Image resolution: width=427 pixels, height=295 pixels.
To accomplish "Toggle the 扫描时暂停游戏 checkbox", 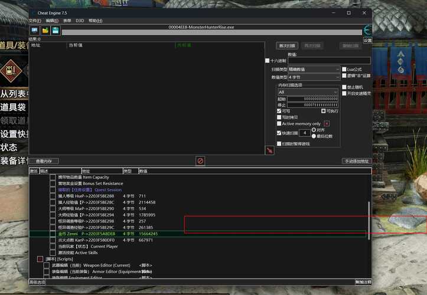I will click(279, 144).
